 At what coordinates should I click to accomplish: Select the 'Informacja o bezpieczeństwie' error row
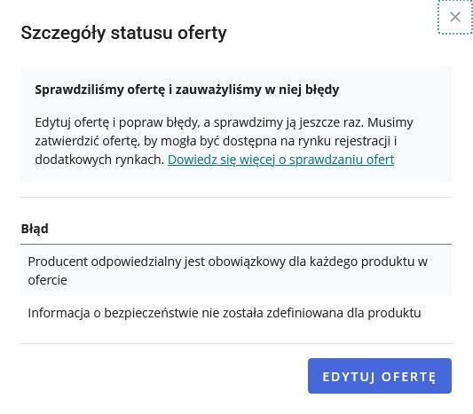tap(236, 313)
